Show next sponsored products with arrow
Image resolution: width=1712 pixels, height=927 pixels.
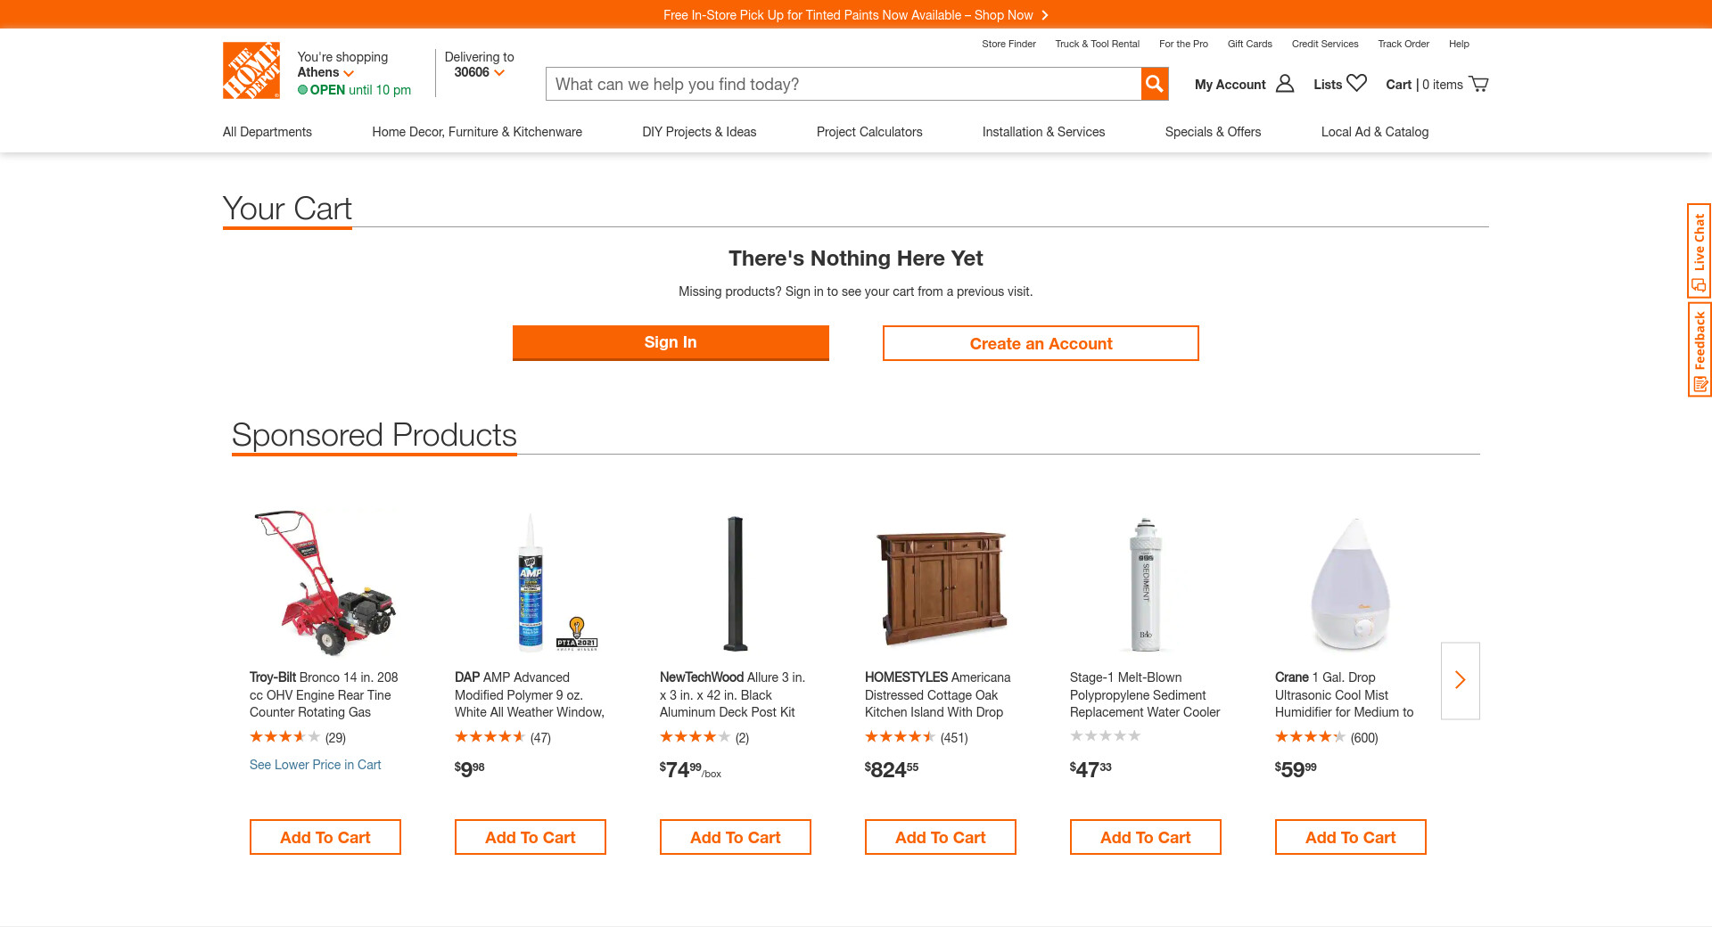[1460, 680]
